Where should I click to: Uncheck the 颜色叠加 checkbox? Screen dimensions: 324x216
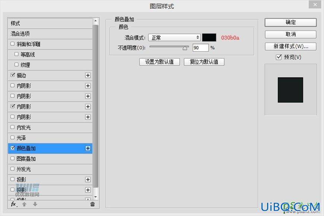[x=13, y=148]
